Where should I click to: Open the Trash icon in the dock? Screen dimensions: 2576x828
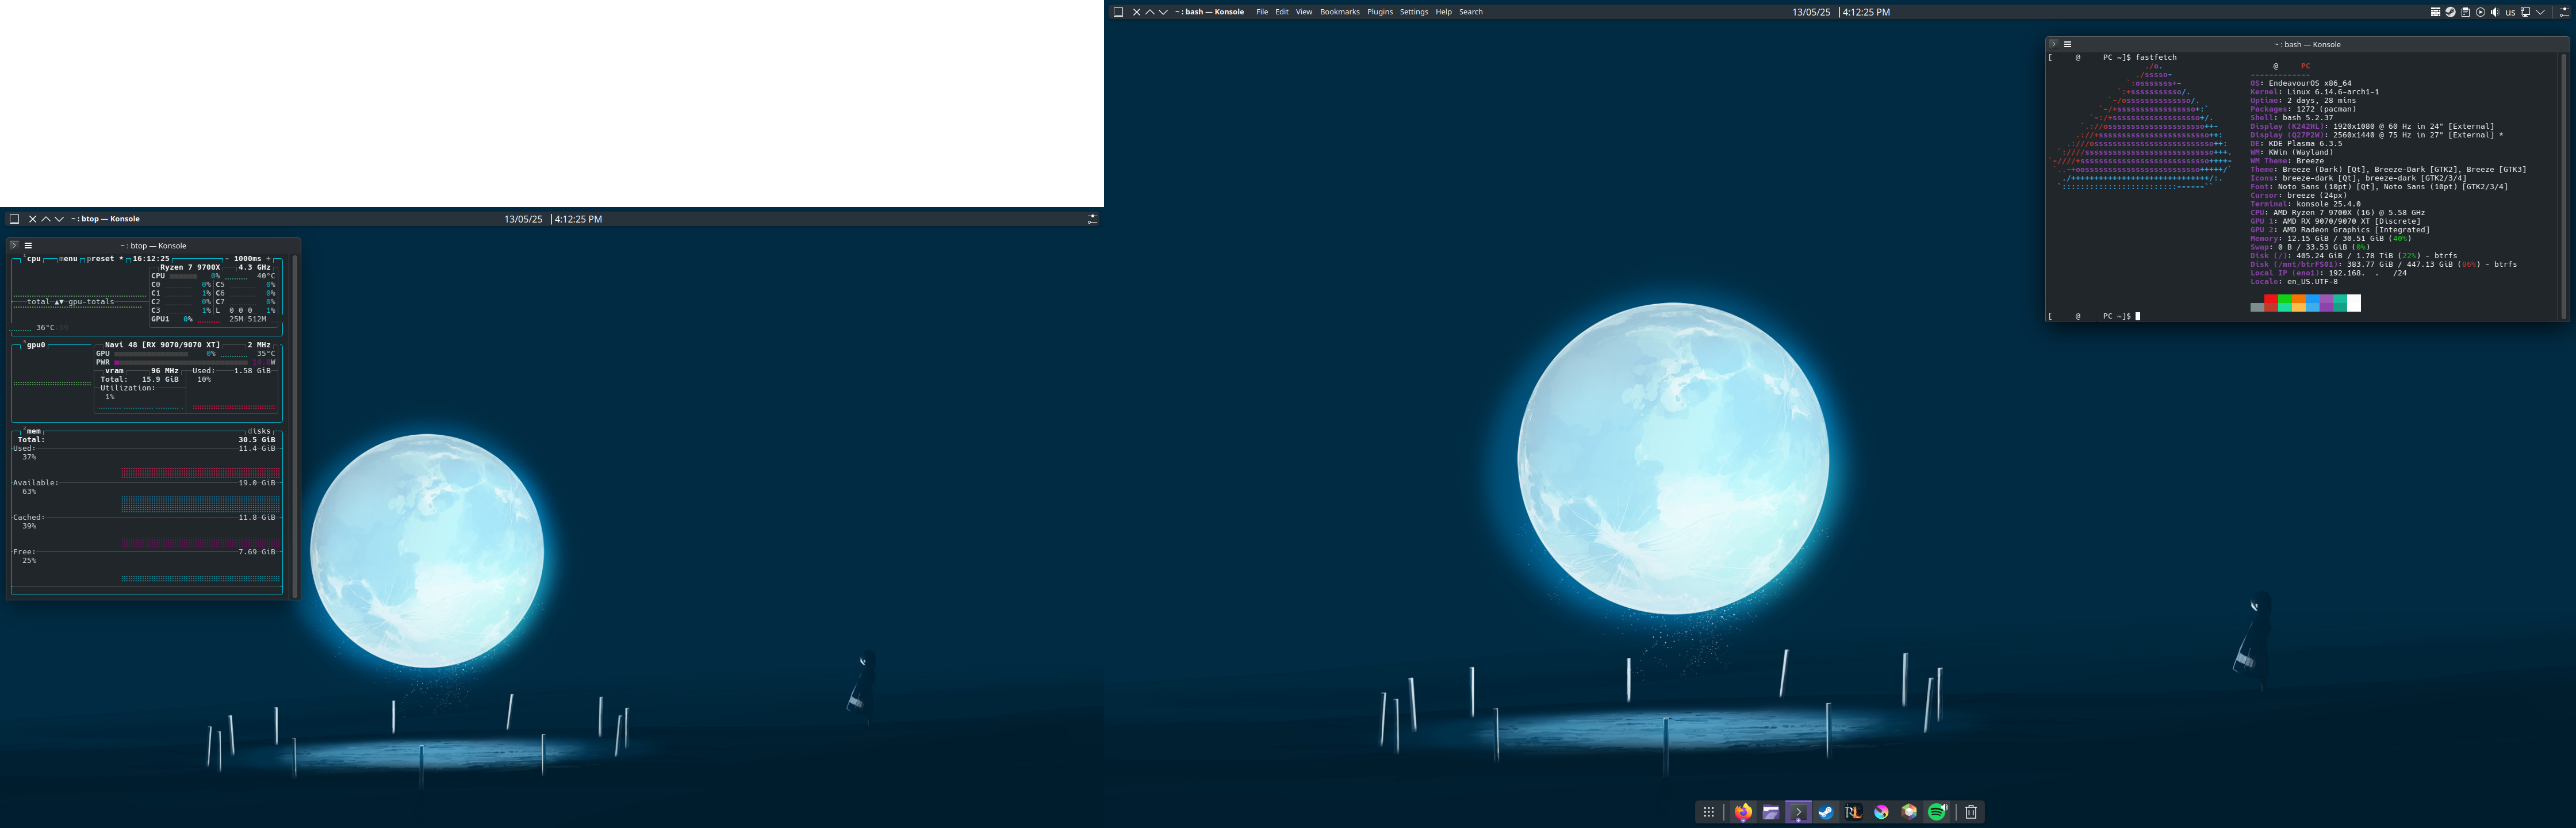coord(1971,812)
